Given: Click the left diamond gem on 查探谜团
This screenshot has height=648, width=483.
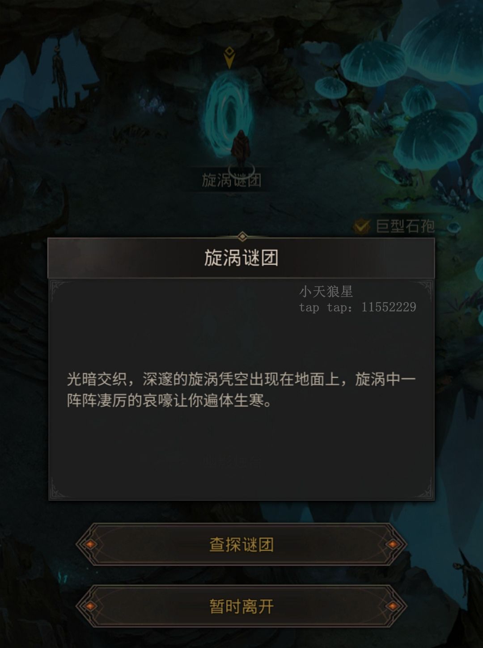Looking at the screenshot, I should 90,544.
